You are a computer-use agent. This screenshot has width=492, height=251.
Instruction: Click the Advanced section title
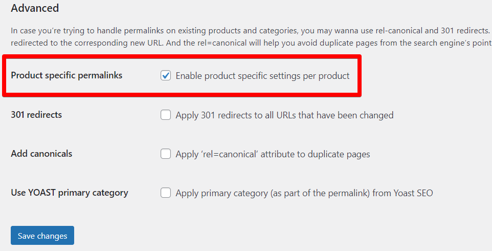coord(35,8)
